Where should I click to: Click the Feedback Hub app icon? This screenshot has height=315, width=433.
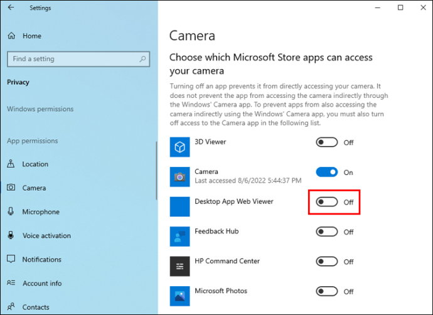[x=179, y=237]
